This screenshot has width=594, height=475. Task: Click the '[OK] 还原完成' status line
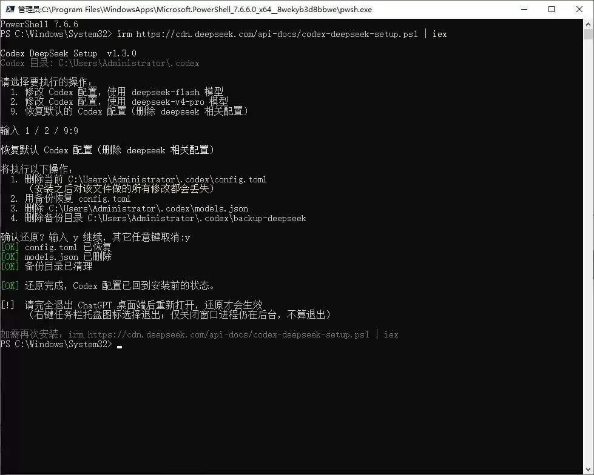[108, 285]
